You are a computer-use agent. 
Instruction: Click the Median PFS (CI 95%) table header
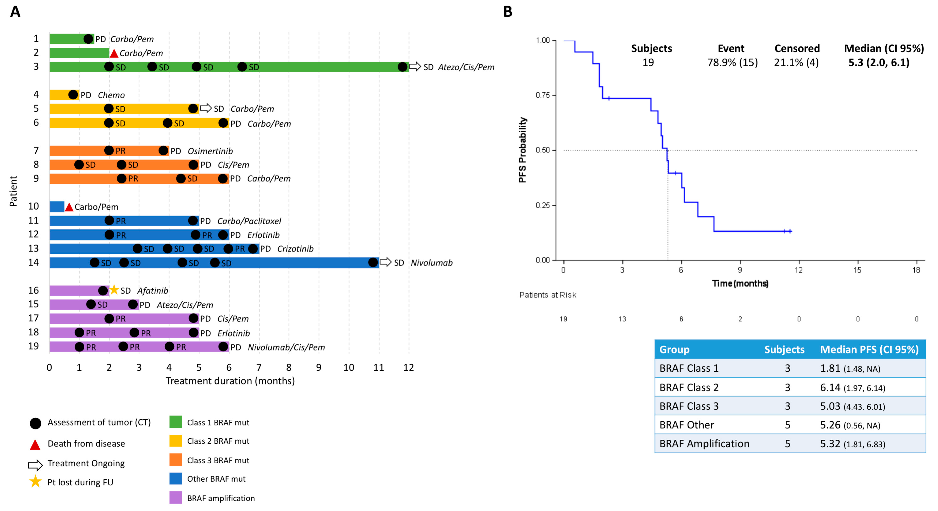click(x=869, y=349)
